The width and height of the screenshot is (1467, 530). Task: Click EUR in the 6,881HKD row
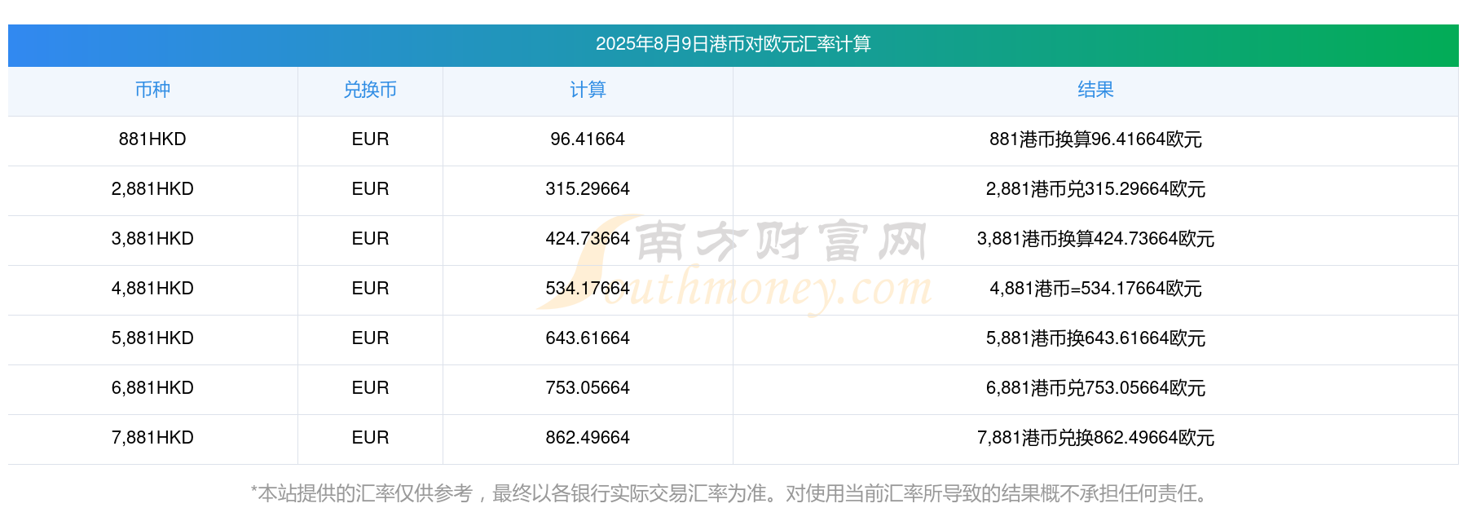pyautogui.click(x=370, y=388)
